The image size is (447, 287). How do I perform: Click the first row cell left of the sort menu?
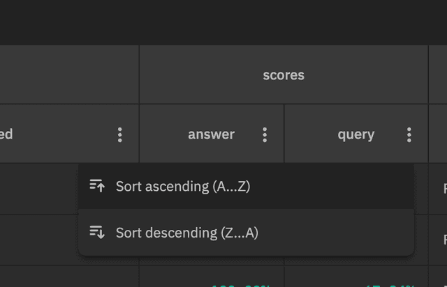coord(38,189)
